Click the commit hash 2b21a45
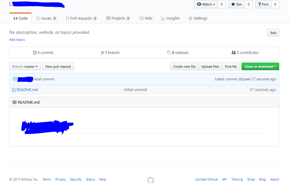 coord(244,79)
